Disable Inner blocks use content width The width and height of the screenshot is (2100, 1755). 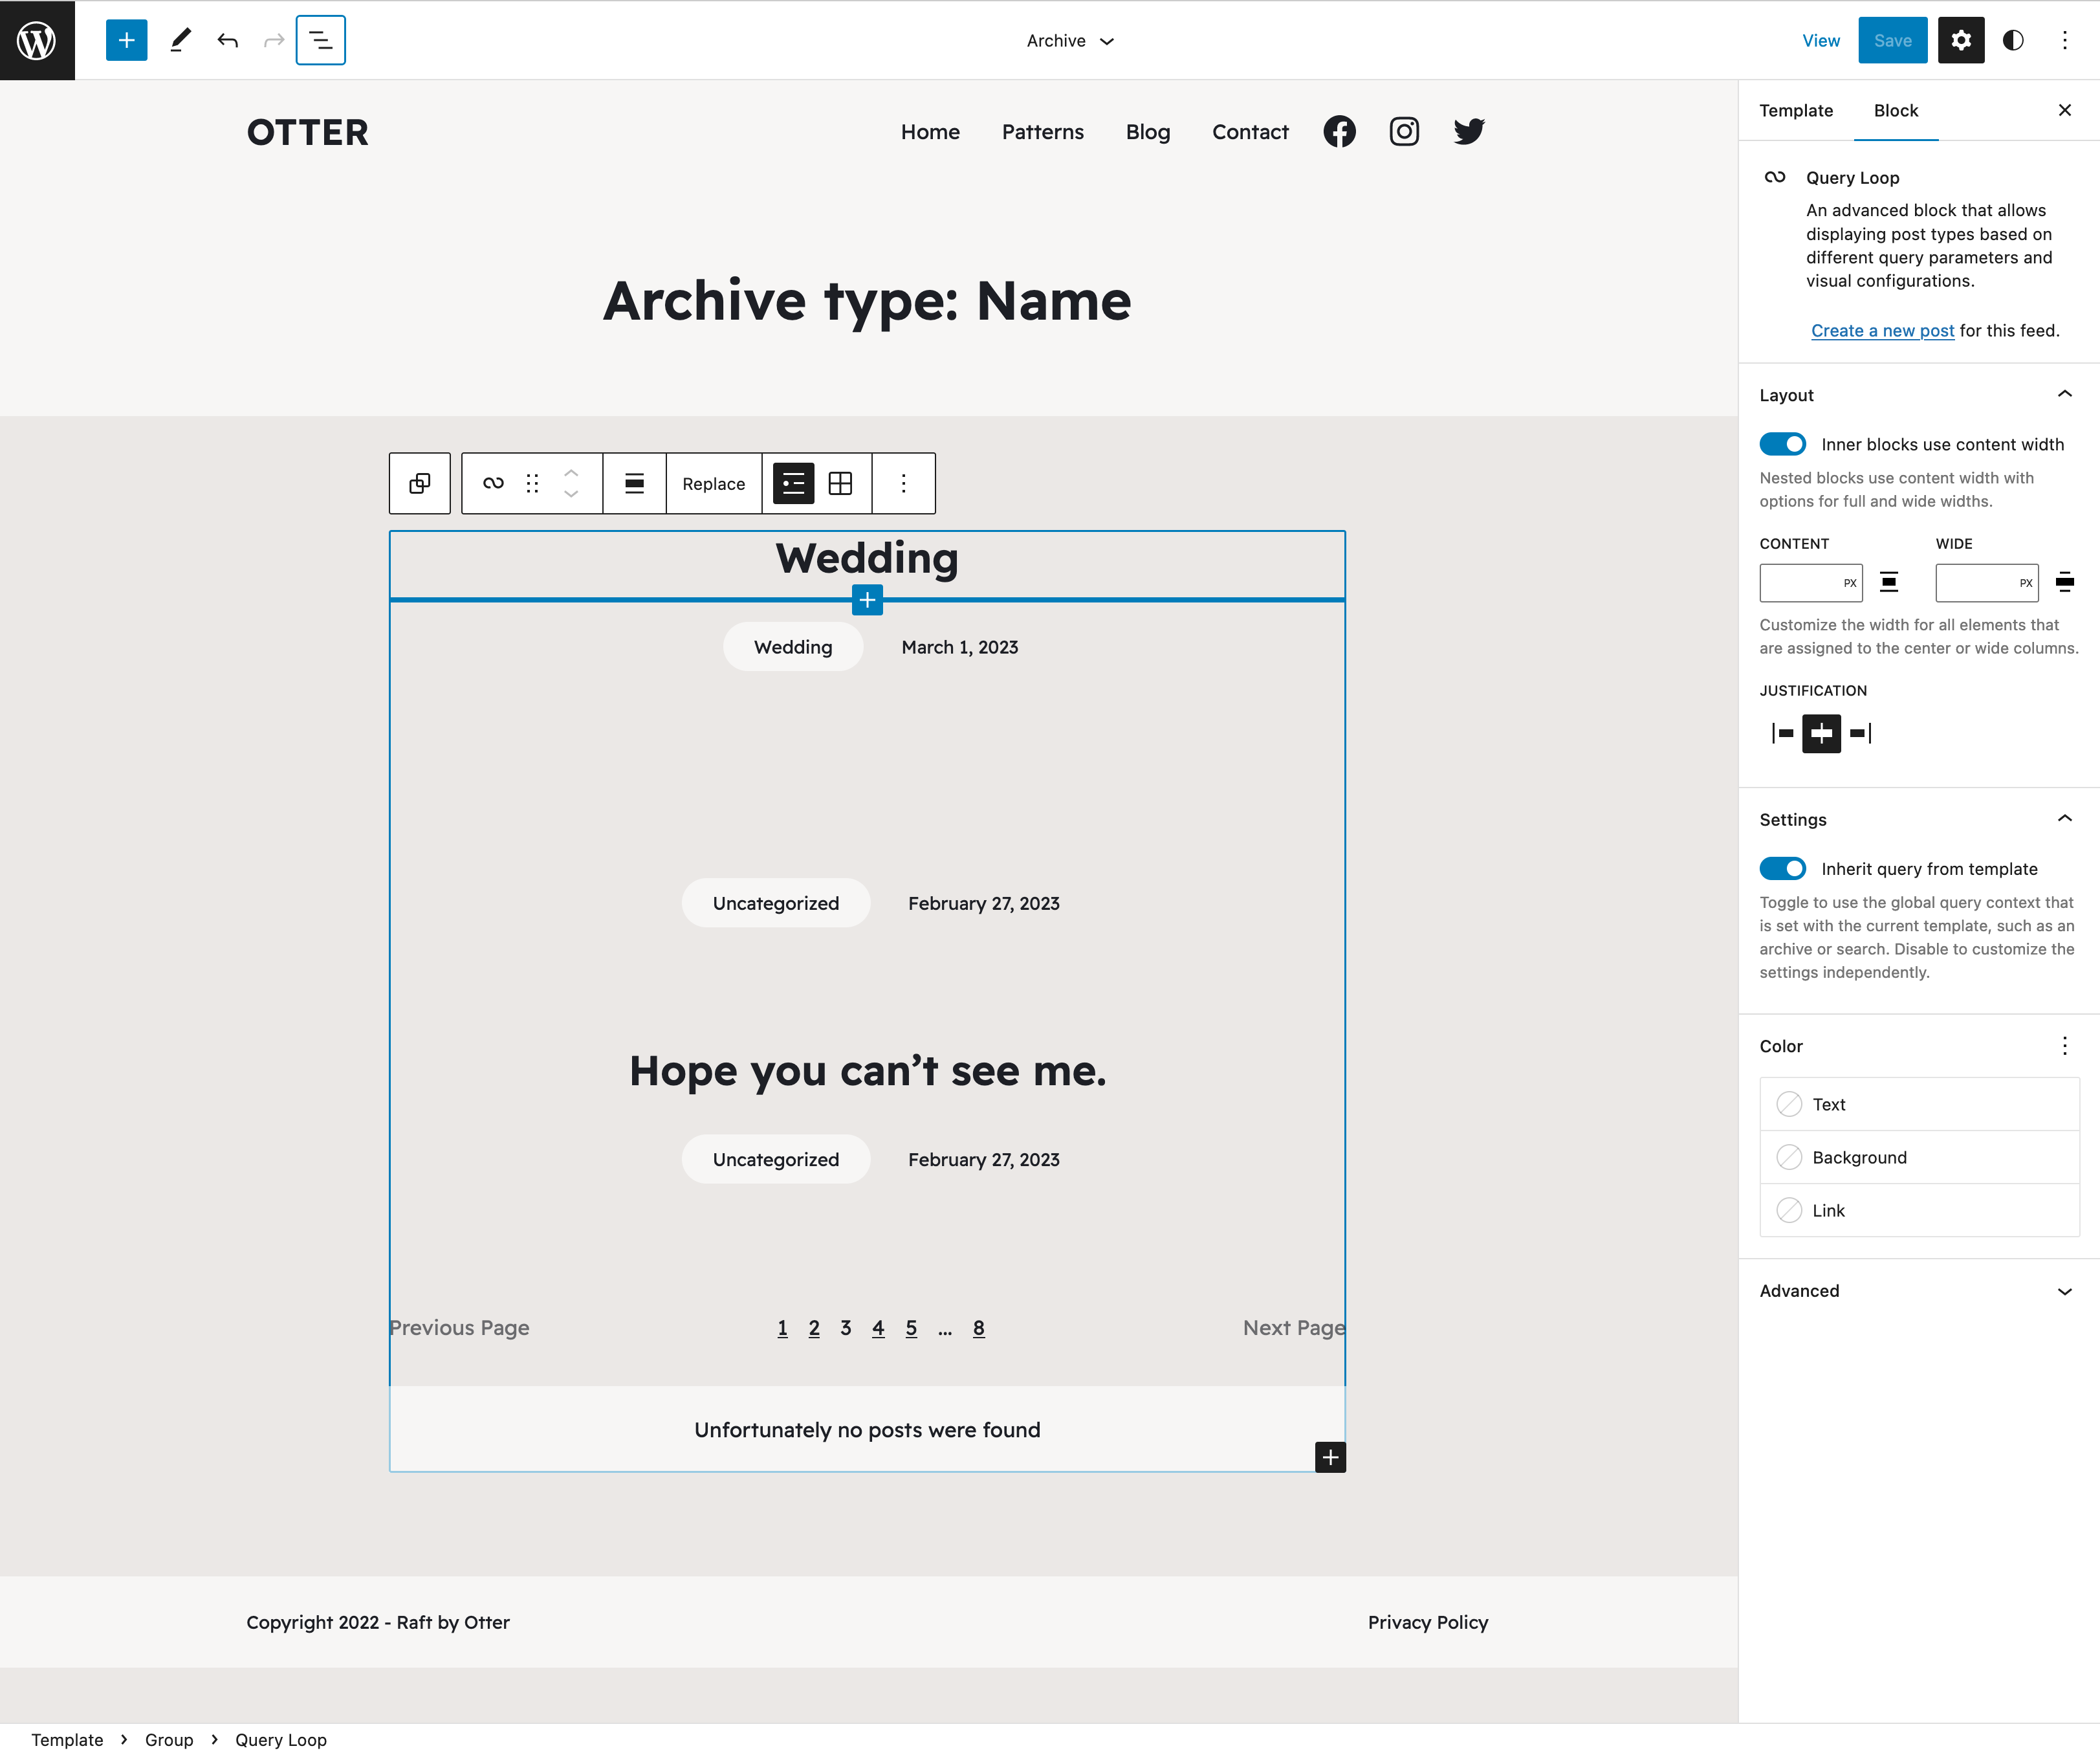click(x=1783, y=444)
